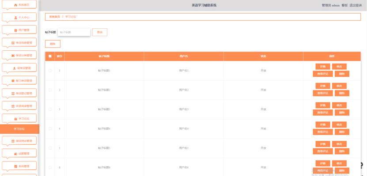
Task: Check the checkbox for row 帖子标题2
Action: pos(50,90)
